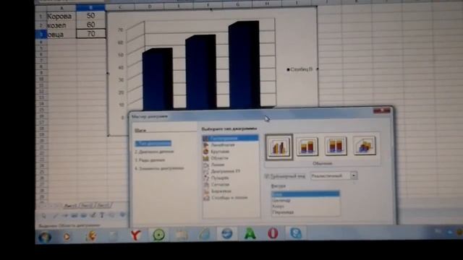Switch to the Лист3 sheet tab
The image size is (463, 260).
click(103, 205)
